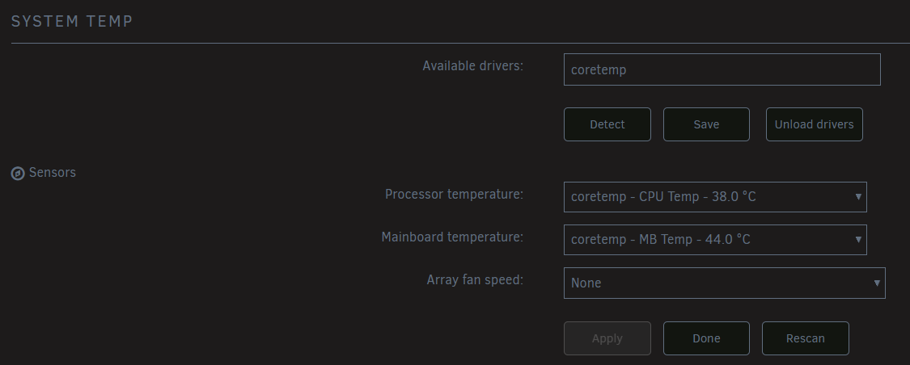This screenshot has height=365, width=910.
Task: Click the Unload drivers button
Action: coord(814,124)
